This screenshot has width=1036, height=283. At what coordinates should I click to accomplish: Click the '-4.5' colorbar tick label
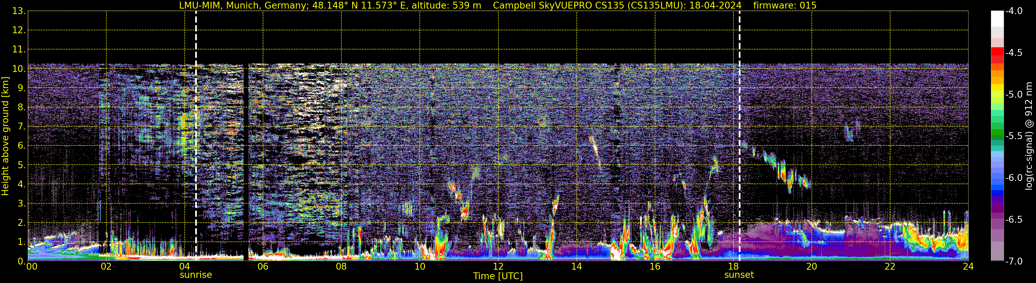pyautogui.click(x=1013, y=52)
